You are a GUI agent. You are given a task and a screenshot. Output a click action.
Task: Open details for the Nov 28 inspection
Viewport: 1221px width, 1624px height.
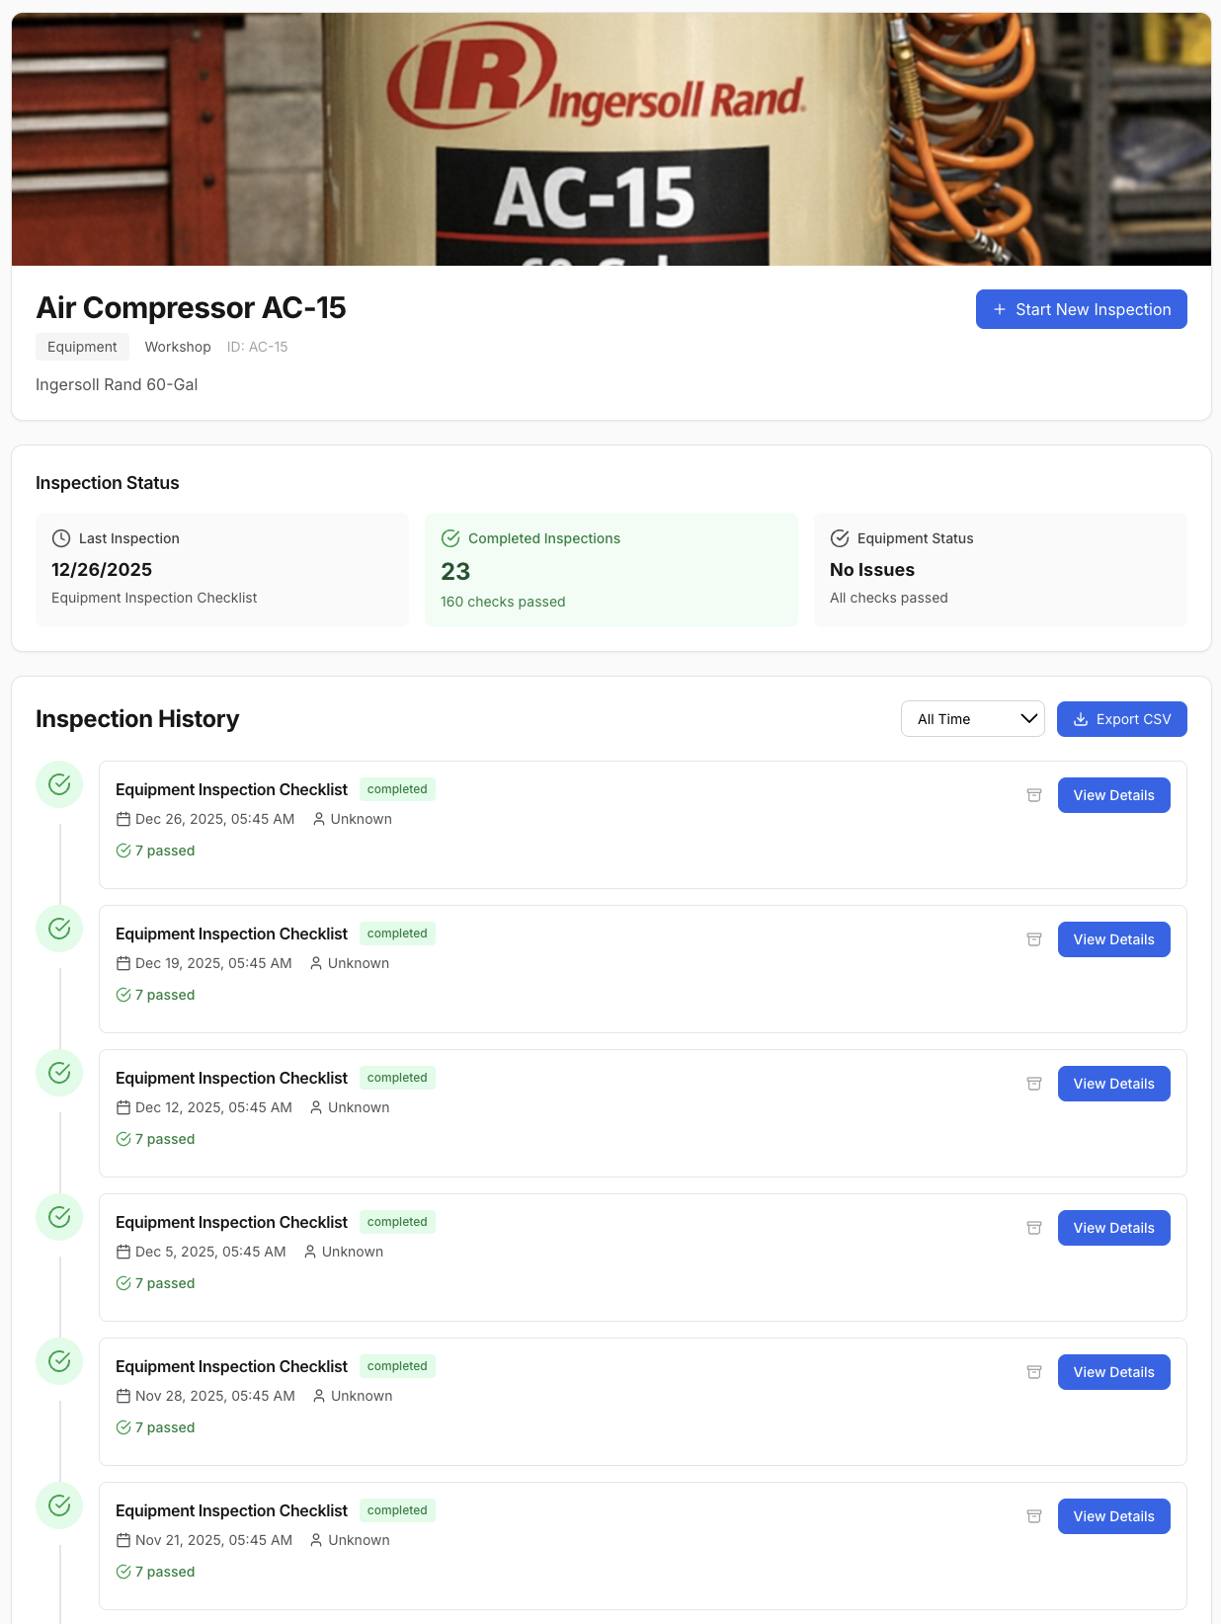1113,1372
